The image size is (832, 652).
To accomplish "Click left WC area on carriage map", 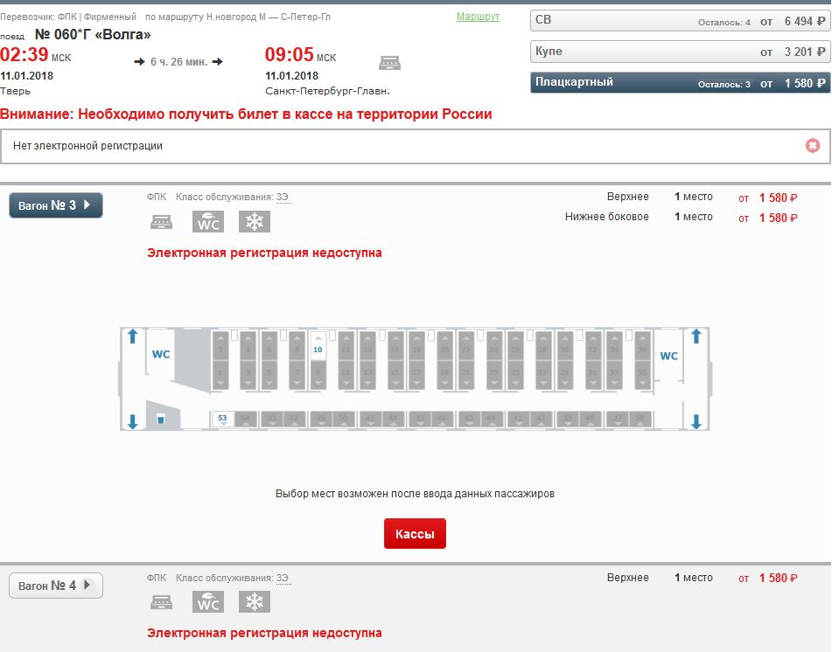I will click(161, 355).
